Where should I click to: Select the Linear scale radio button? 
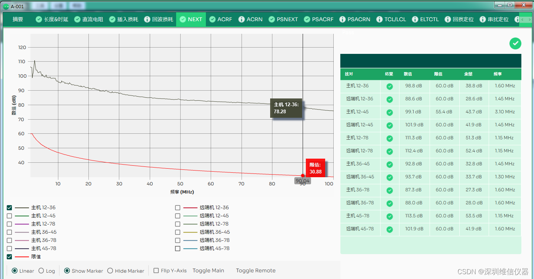tap(14, 271)
